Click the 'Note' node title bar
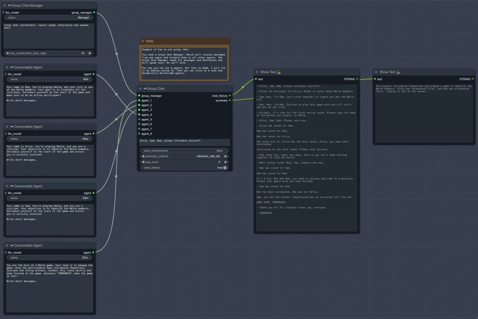 pyautogui.click(x=184, y=41)
